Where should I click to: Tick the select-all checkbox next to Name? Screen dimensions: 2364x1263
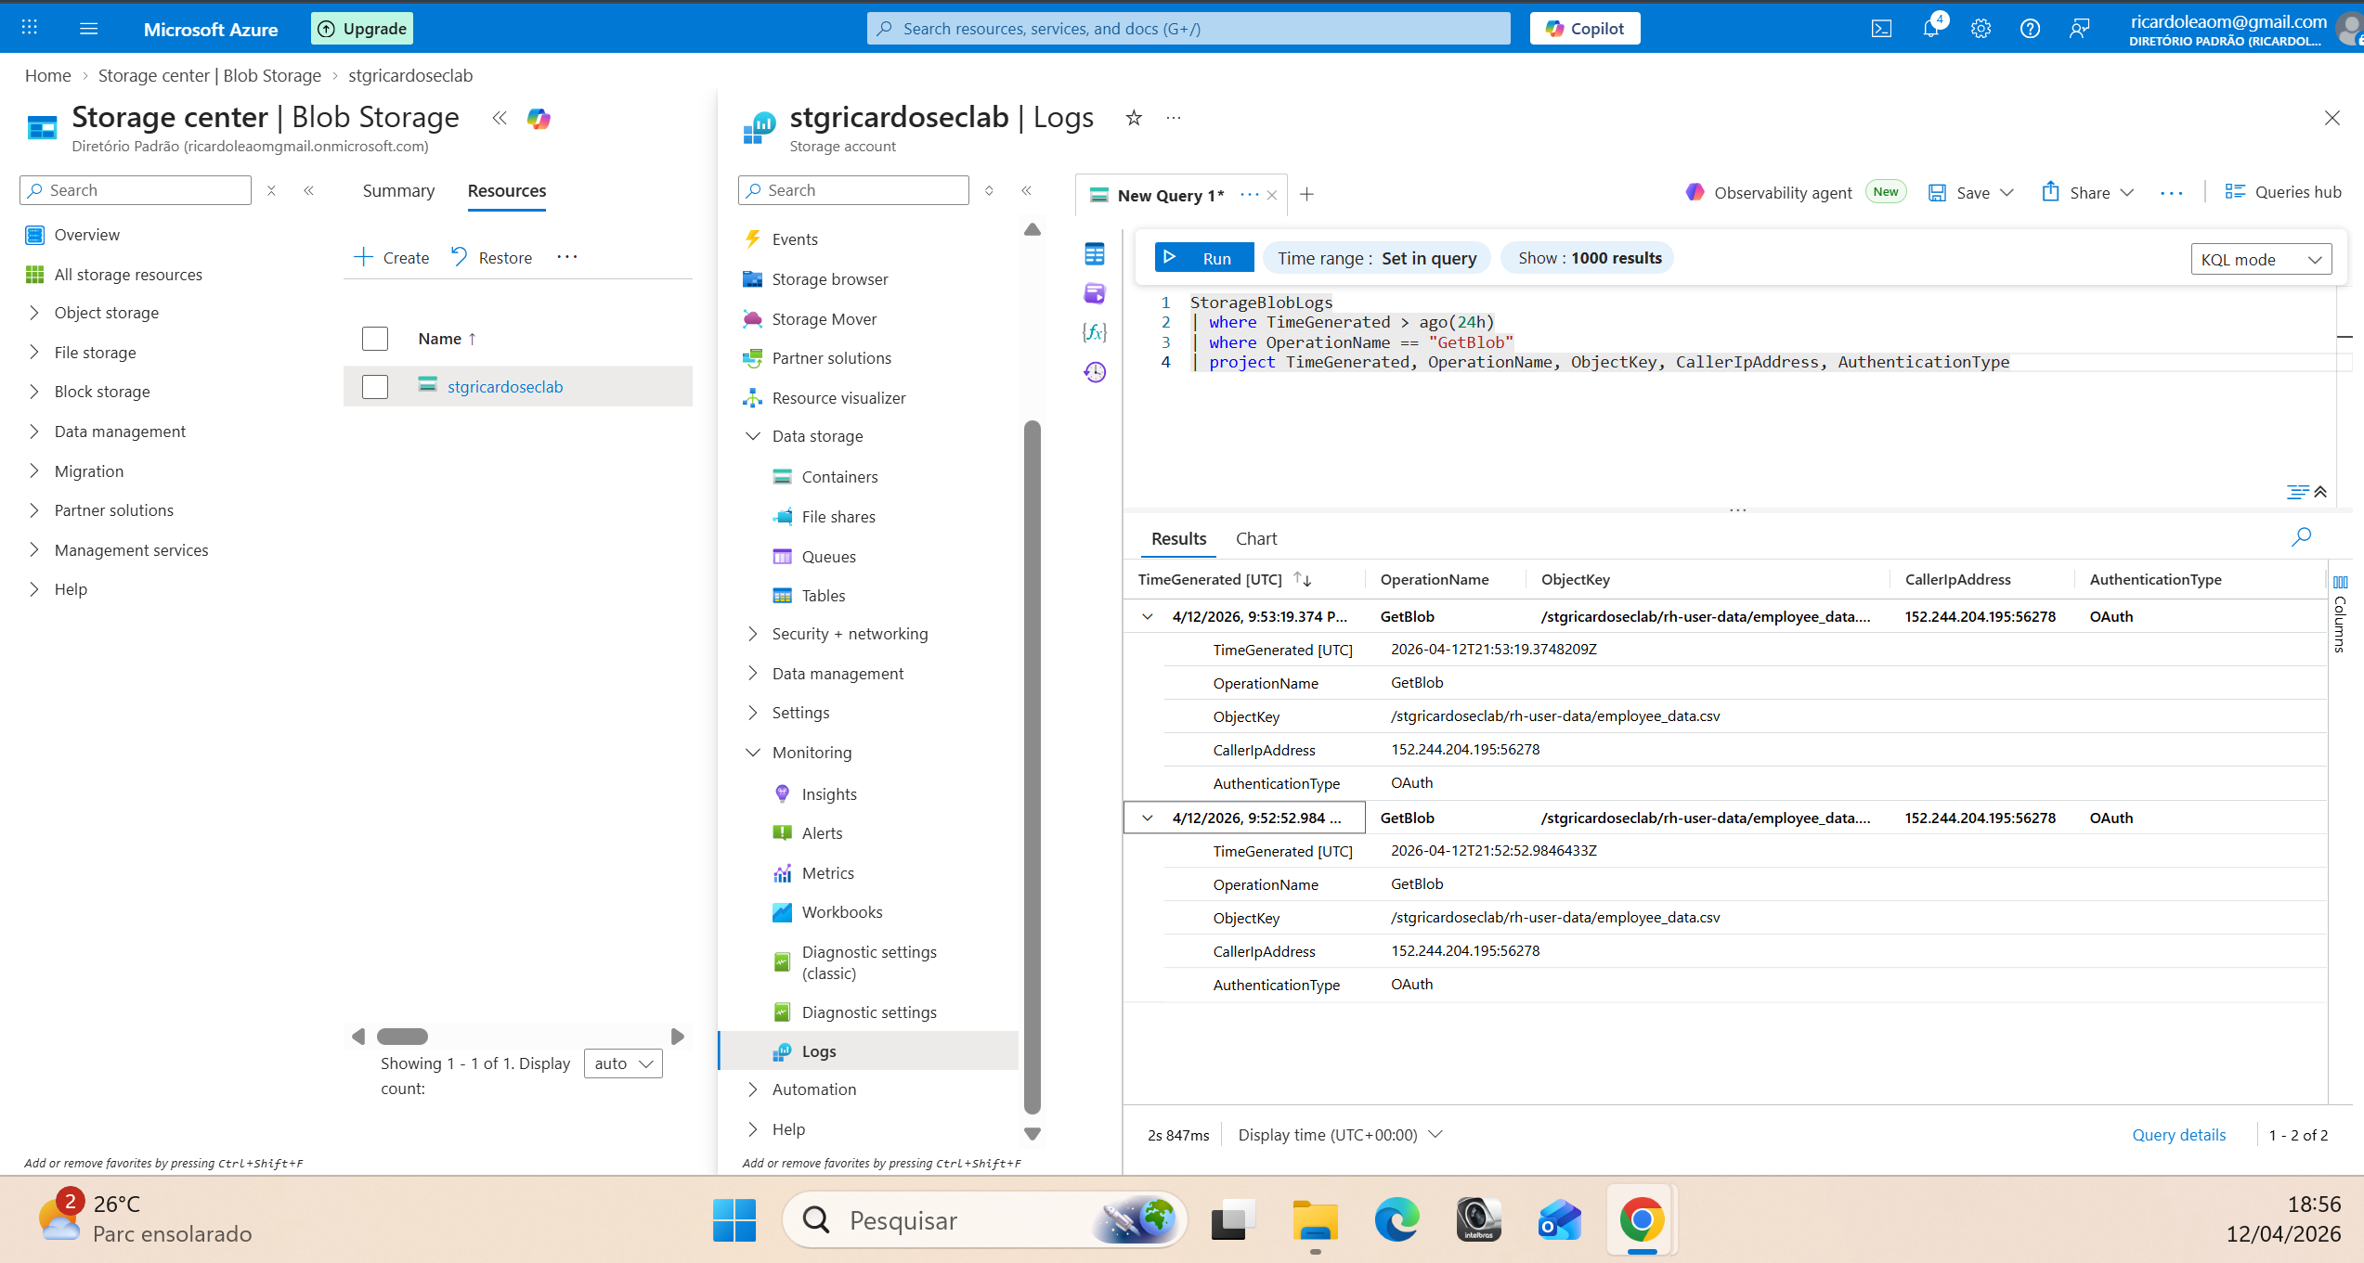[x=375, y=339]
